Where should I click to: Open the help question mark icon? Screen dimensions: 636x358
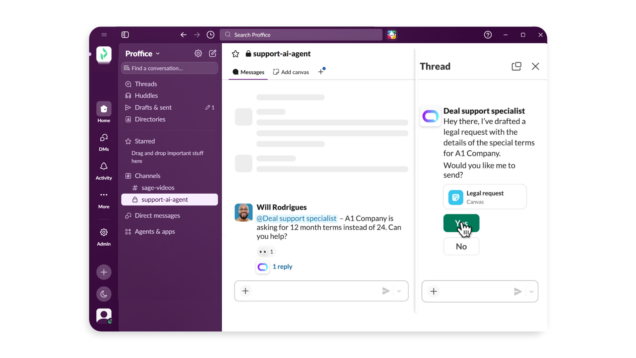(488, 35)
